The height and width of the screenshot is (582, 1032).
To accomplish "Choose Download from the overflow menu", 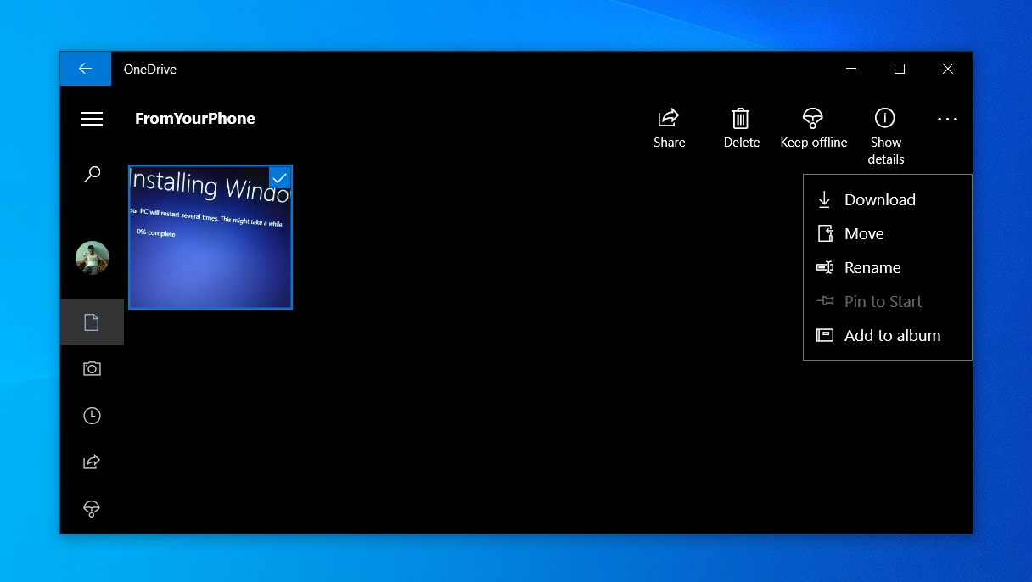I will (x=887, y=199).
